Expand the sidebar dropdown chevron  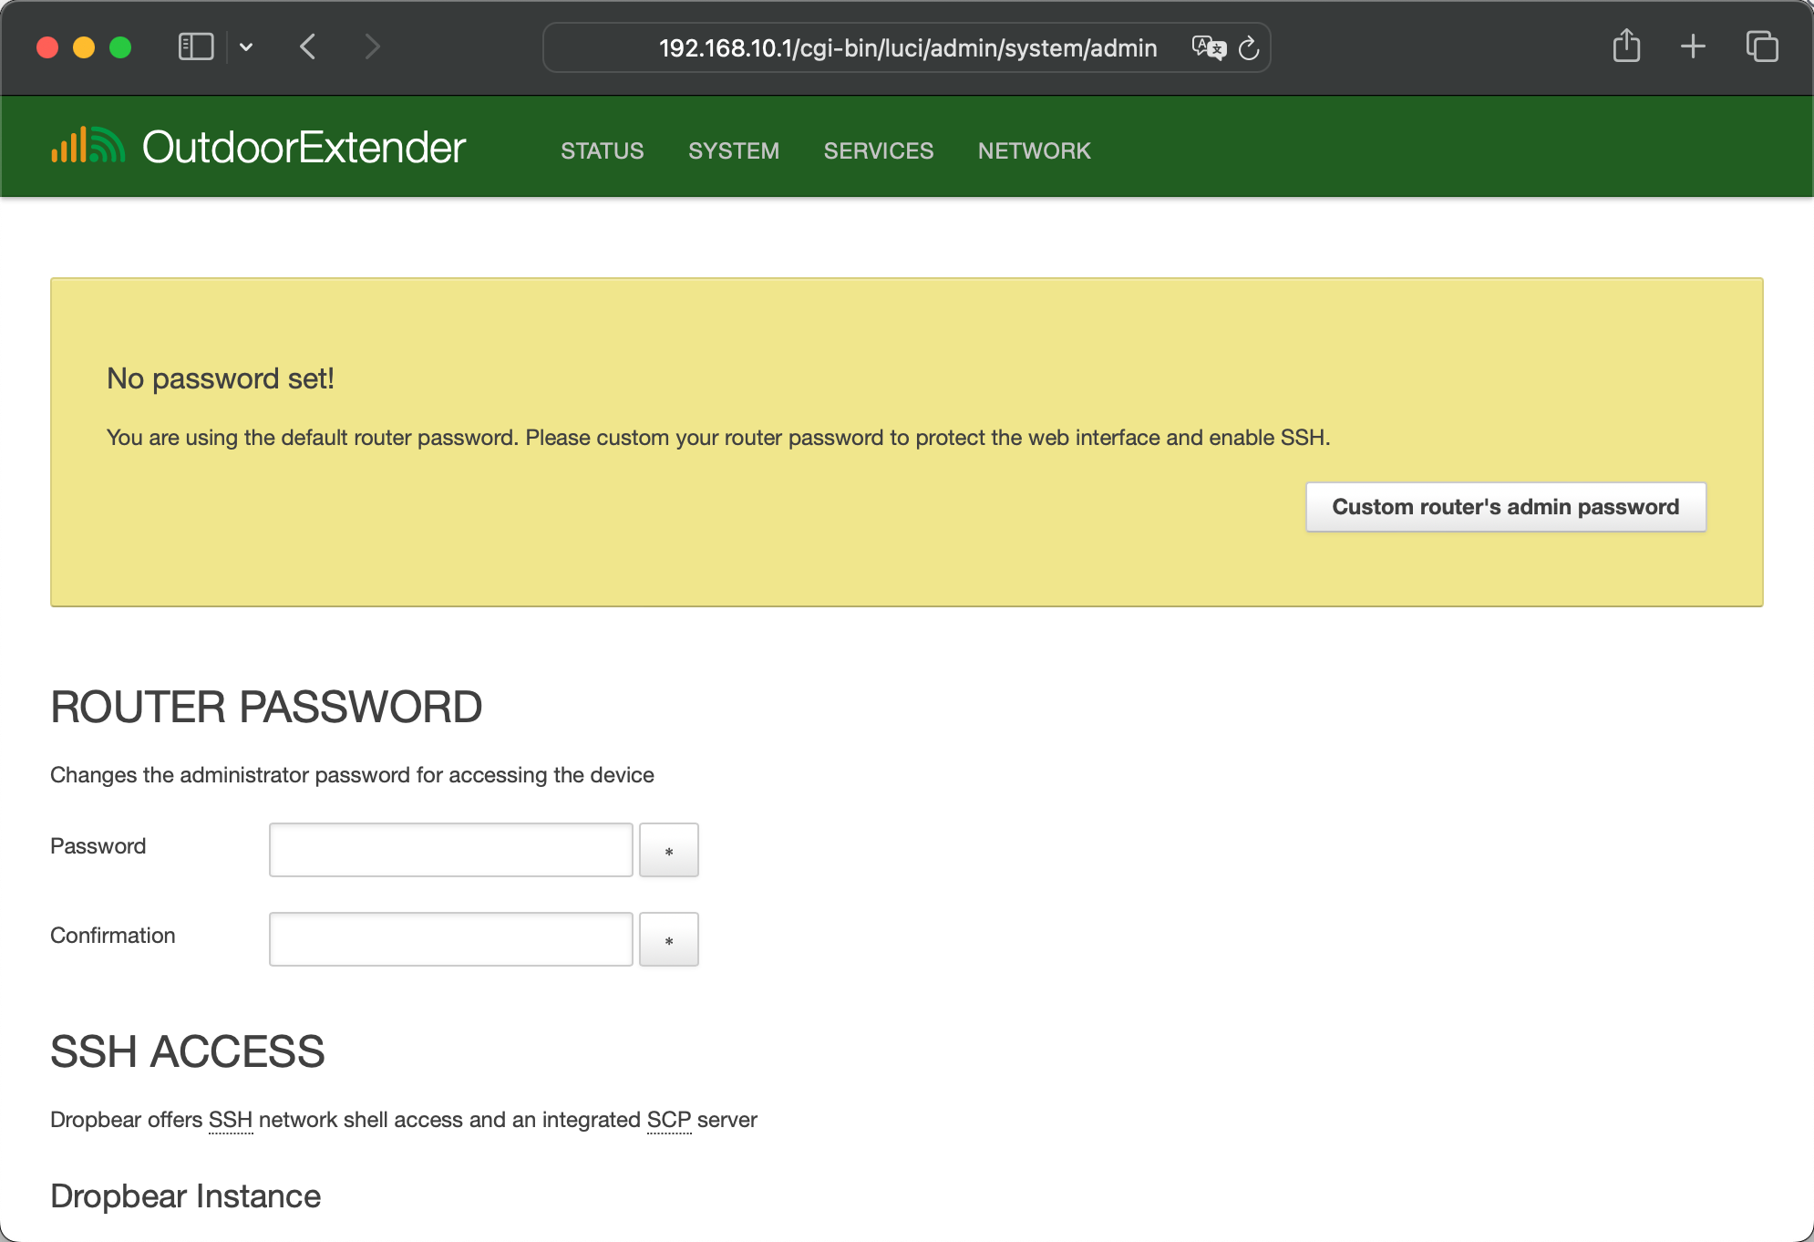coord(246,47)
